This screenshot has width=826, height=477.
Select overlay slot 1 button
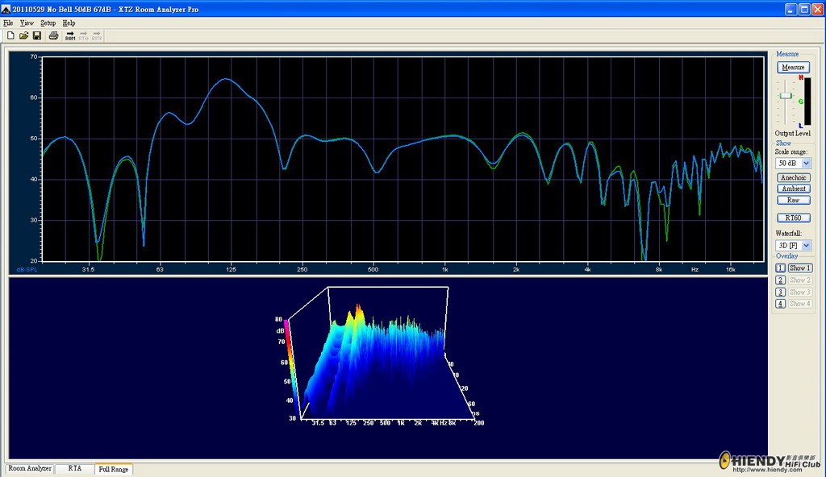781,268
